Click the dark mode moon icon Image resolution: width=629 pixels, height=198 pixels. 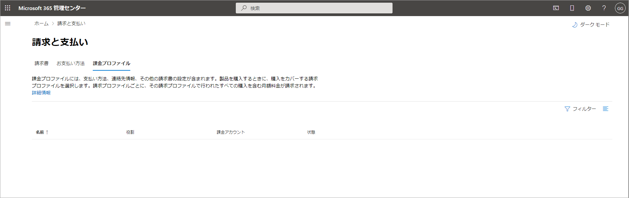click(x=575, y=25)
